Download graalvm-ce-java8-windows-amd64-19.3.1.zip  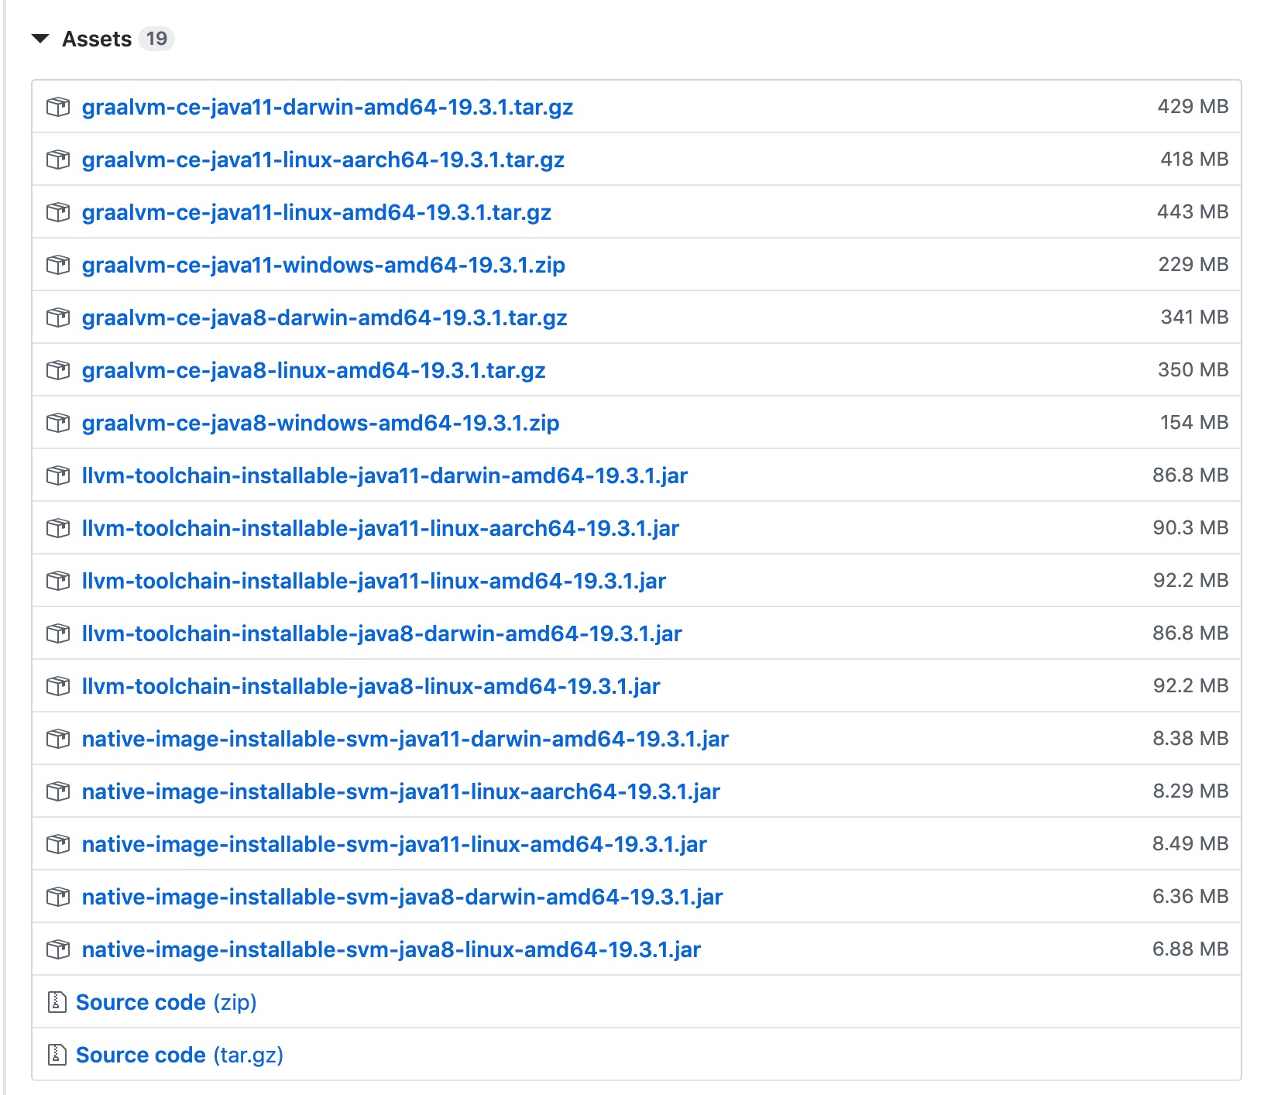(x=321, y=423)
